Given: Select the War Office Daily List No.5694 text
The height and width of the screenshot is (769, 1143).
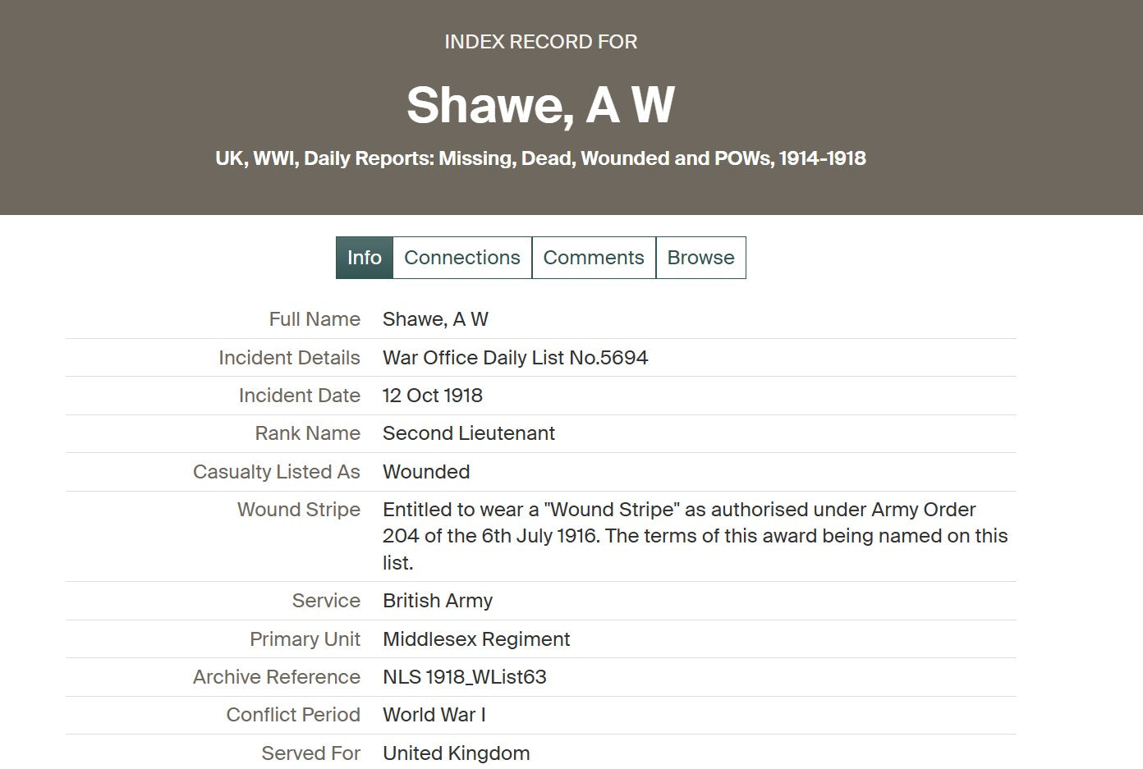Looking at the screenshot, I should [x=516, y=357].
